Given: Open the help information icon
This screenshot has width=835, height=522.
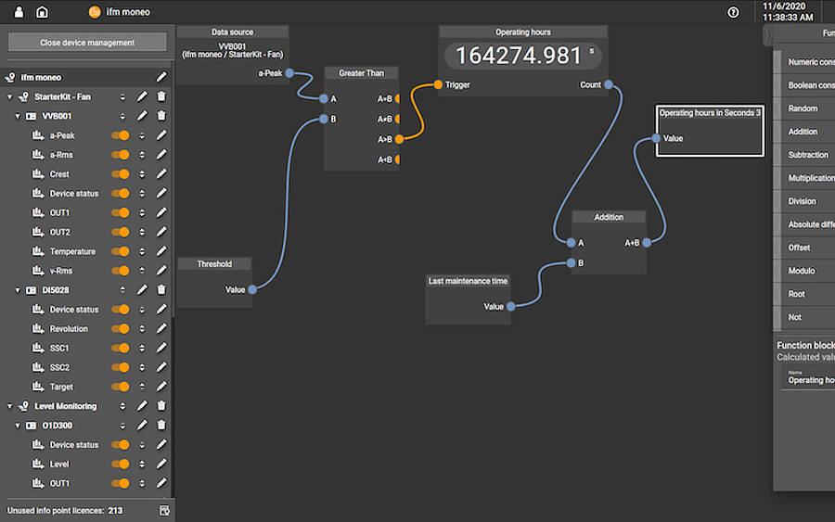Looking at the screenshot, I should [x=733, y=12].
